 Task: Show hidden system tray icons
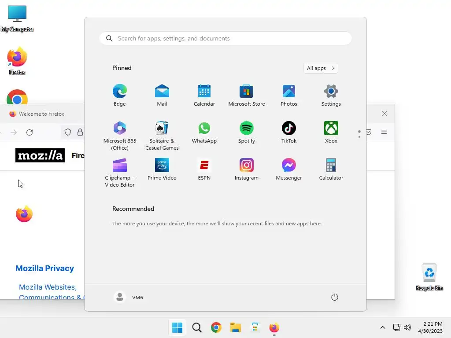tap(383, 327)
